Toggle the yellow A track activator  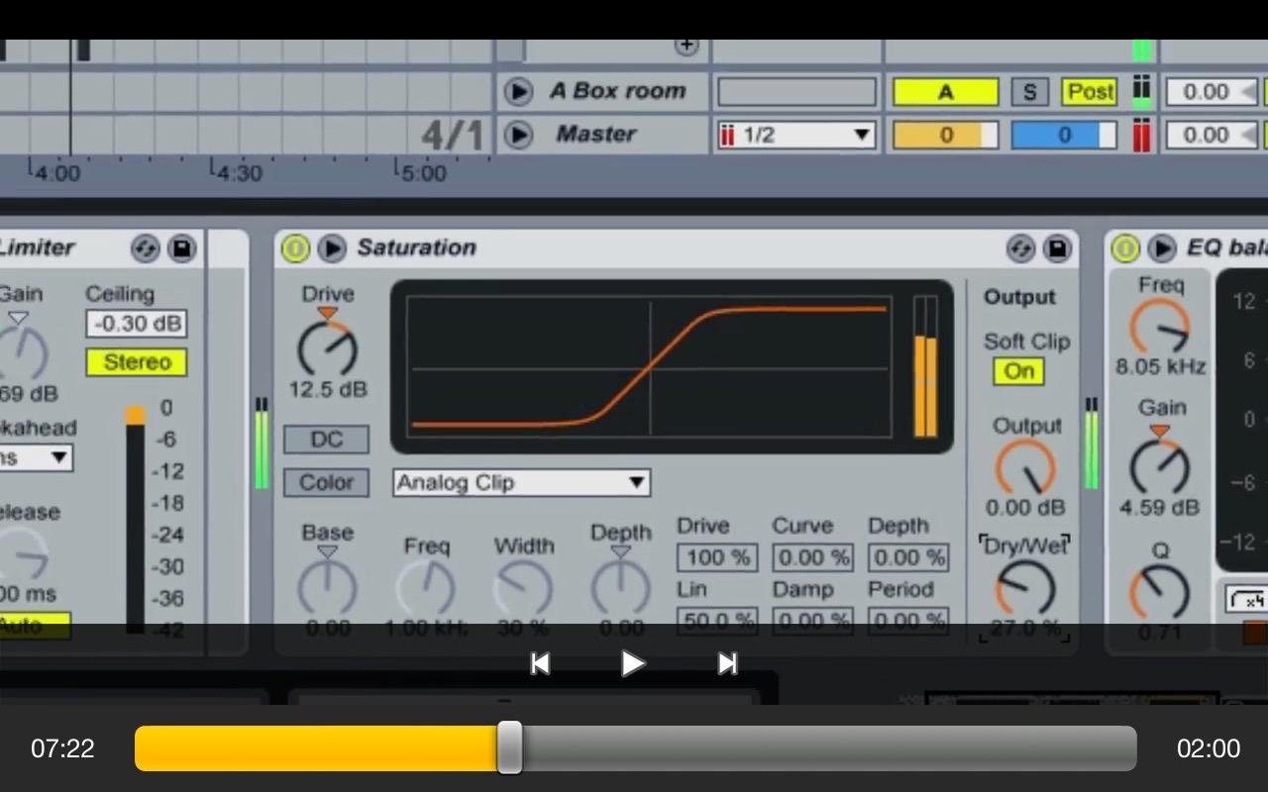tap(945, 92)
